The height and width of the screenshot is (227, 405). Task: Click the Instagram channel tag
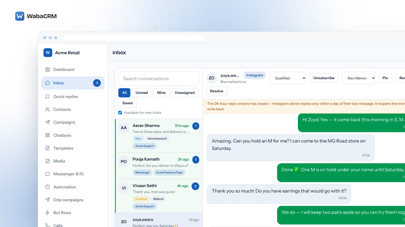point(255,75)
